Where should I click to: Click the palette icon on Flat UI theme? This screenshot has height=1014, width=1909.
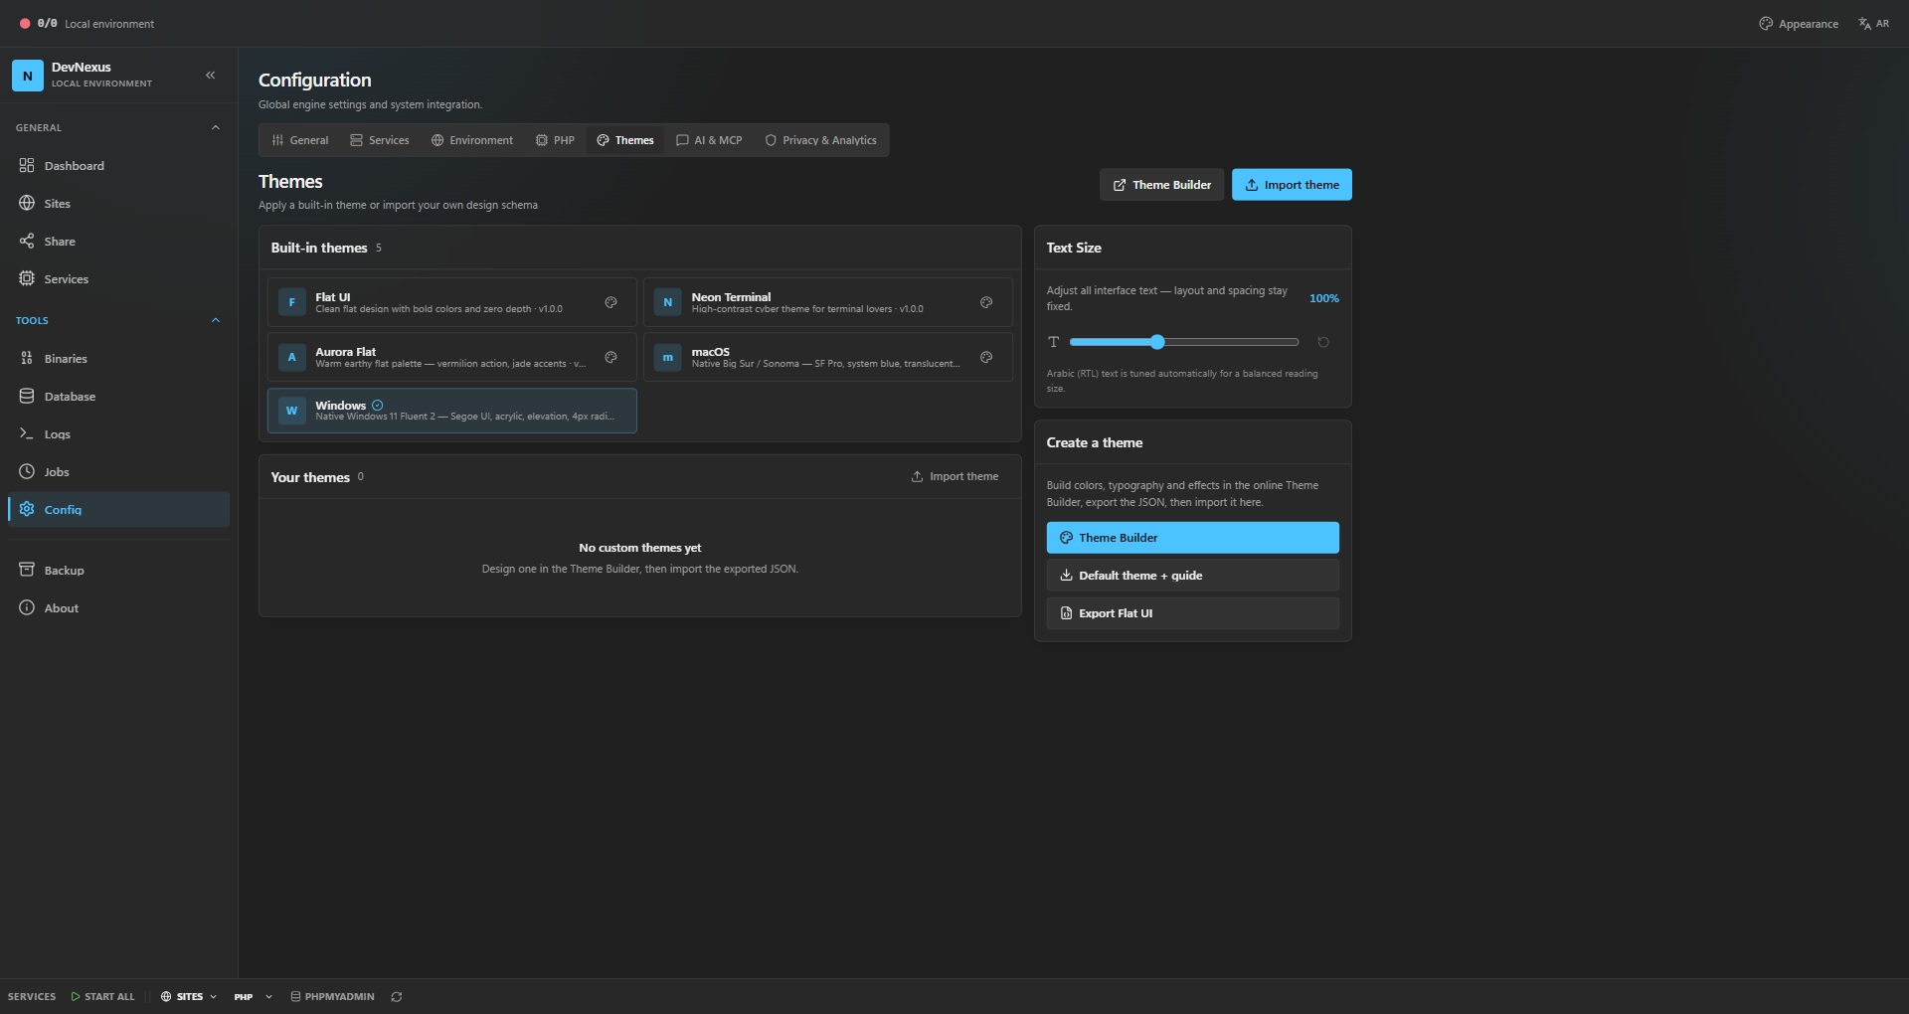pos(611,302)
